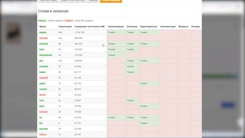Click the red Найдено legend label
Screen dimensions: 245x138
pyautogui.click(x=69, y=21)
